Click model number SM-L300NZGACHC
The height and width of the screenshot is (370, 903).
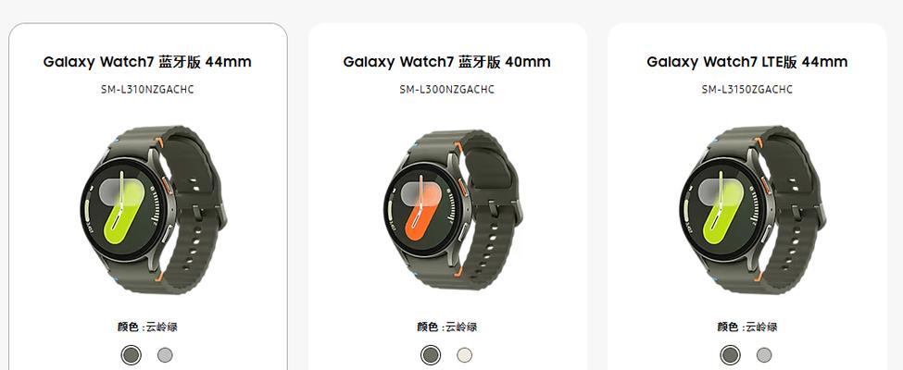pyautogui.click(x=447, y=89)
